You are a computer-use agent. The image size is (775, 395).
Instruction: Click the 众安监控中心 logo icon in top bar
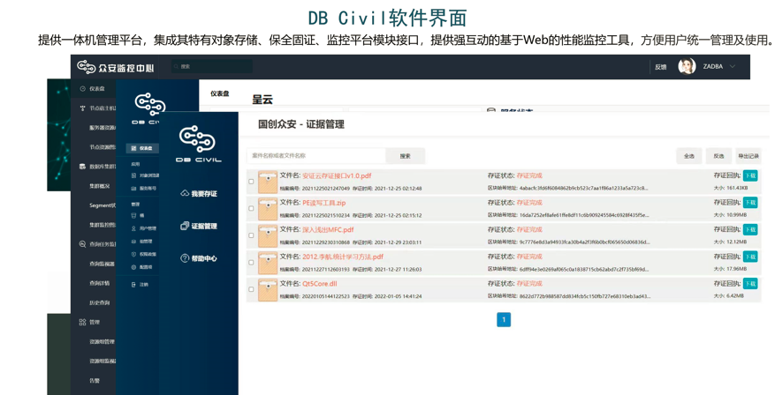[x=86, y=67]
